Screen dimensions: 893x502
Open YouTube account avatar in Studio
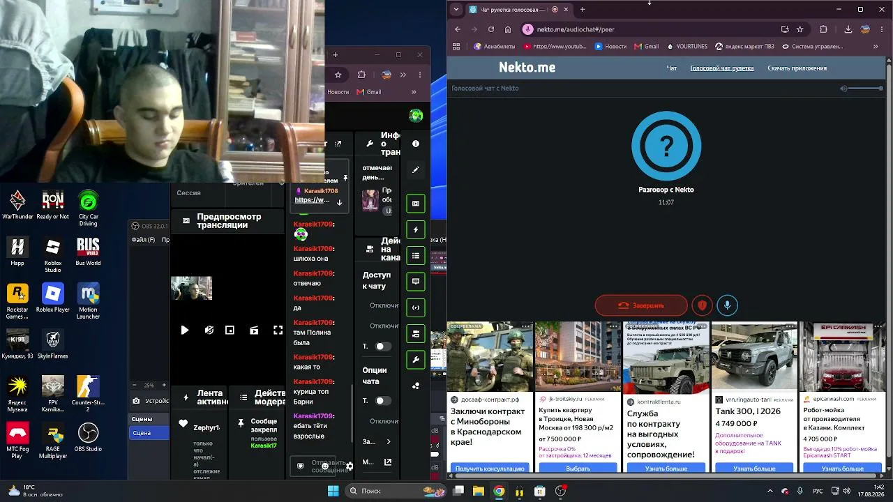[x=416, y=116]
